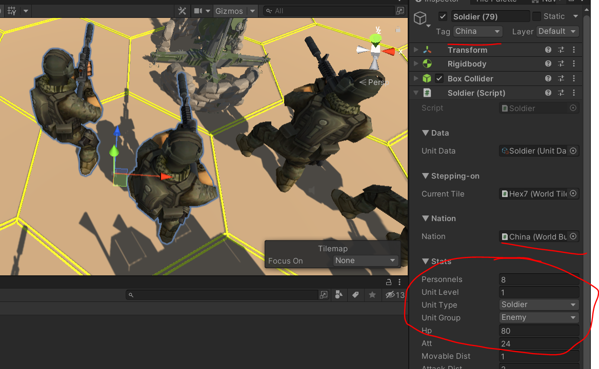Image resolution: width=599 pixels, height=369 pixels.
Task: Click the lower panel search field
Action: point(222,295)
